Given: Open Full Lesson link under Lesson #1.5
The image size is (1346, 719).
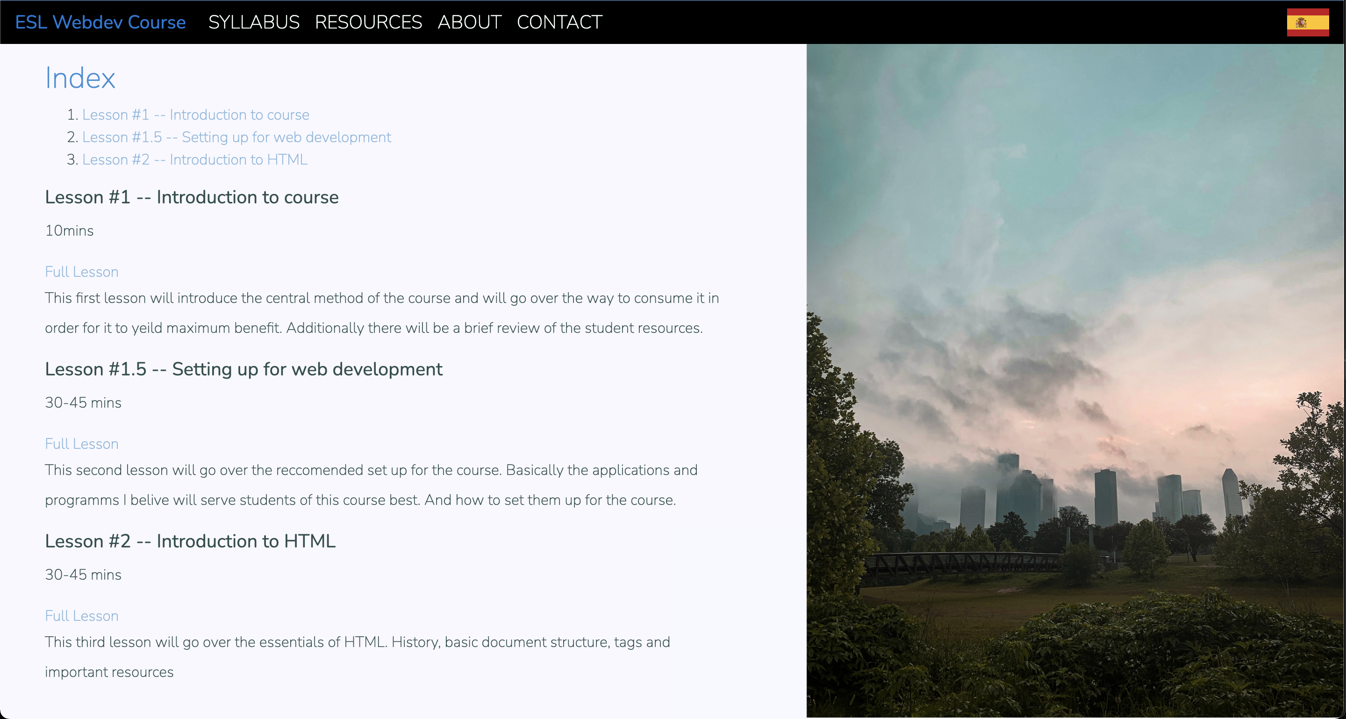Looking at the screenshot, I should tap(81, 444).
